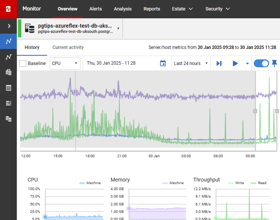Switch to the Current activity tab
This screenshot has height=220, width=280.
[68, 47]
